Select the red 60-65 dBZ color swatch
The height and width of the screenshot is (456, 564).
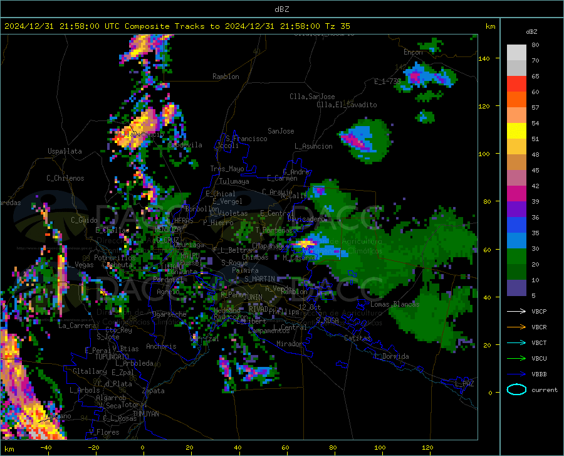(516, 84)
